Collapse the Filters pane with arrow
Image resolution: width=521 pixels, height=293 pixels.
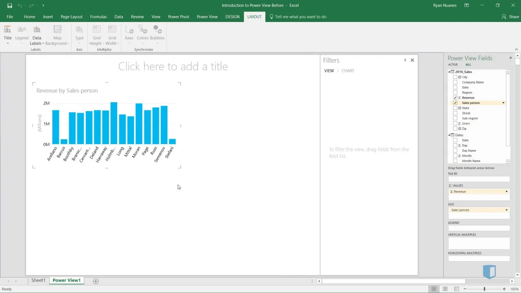coord(405,60)
